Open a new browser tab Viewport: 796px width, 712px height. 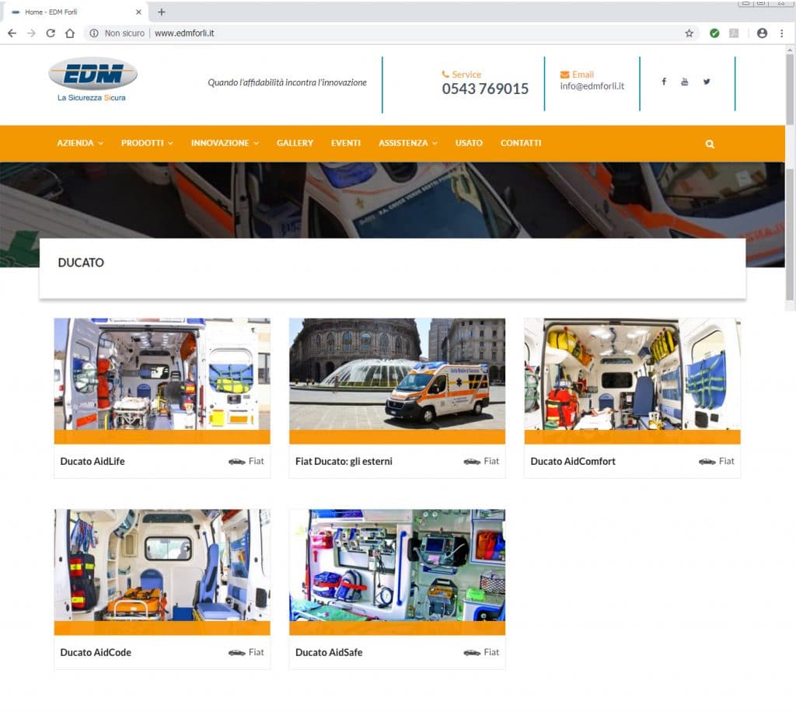(x=162, y=12)
